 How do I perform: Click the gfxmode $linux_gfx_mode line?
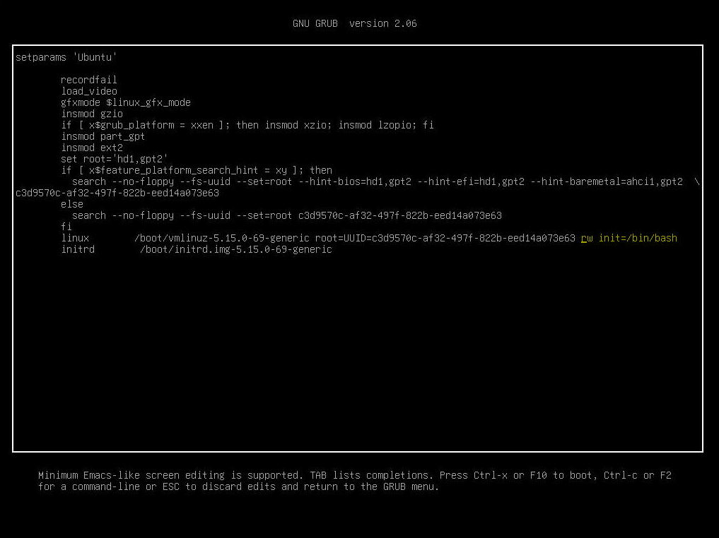126,102
